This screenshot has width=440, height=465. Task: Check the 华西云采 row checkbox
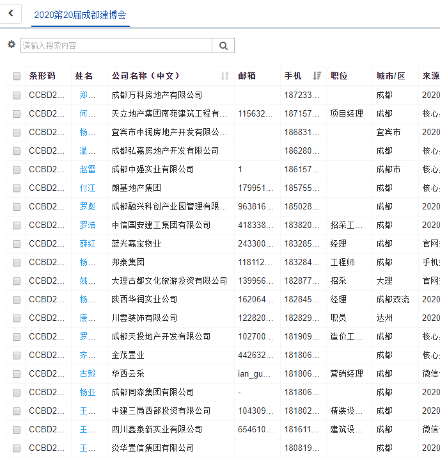pos(17,374)
